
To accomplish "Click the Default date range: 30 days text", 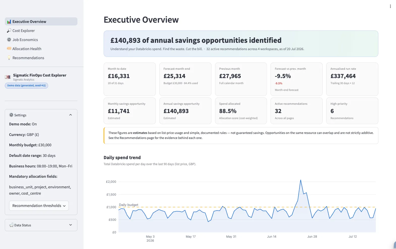I will (x=32, y=156).
